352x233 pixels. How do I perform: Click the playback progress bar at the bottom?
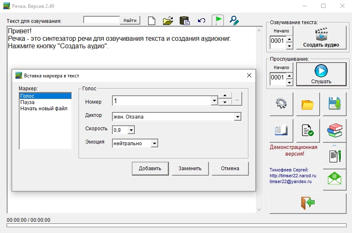[x=176, y=225]
